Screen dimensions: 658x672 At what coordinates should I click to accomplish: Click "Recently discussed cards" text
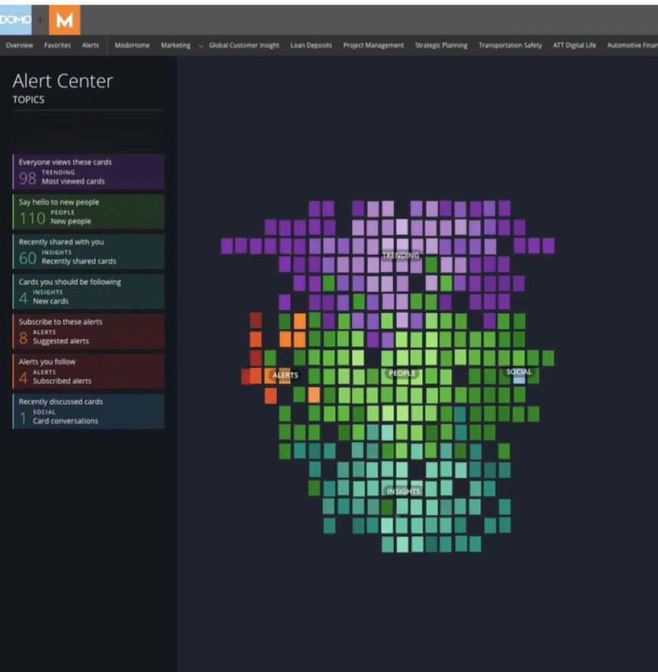tap(60, 402)
